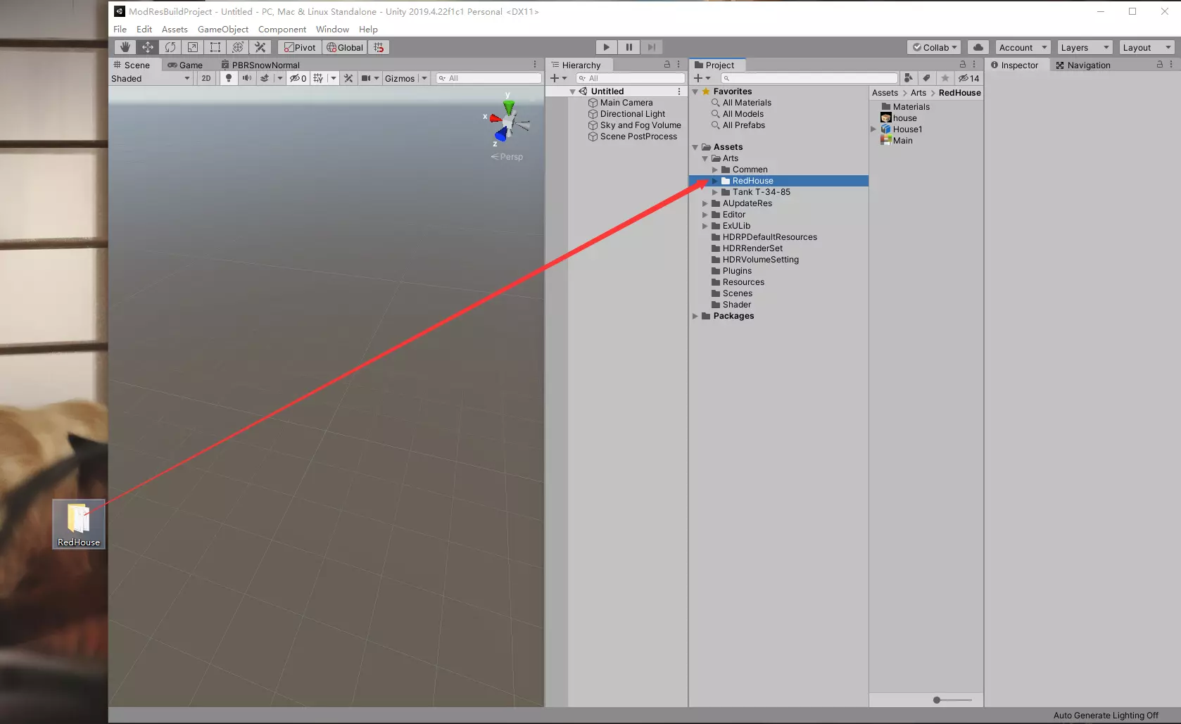Image resolution: width=1181 pixels, height=724 pixels.
Task: Toggle Scene audio
Action: [246, 78]
